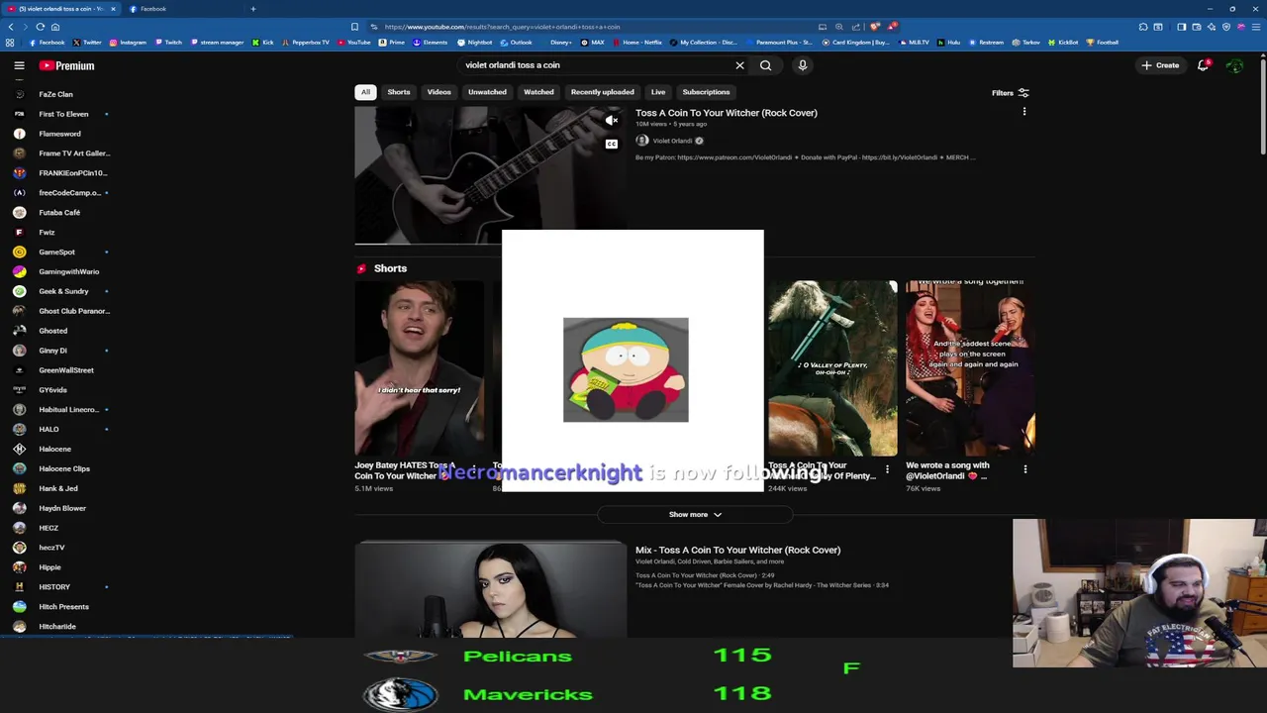Play We wrote a song together short
Viewport: 1267px width, 713px height.
(x=970, y=368)
